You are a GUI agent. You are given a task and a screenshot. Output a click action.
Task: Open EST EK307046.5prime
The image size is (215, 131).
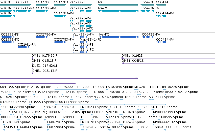tap(120, 87)
